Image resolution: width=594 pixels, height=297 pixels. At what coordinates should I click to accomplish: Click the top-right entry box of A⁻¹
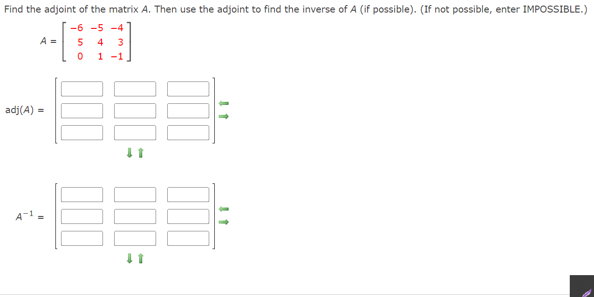[x=188, y=194]
